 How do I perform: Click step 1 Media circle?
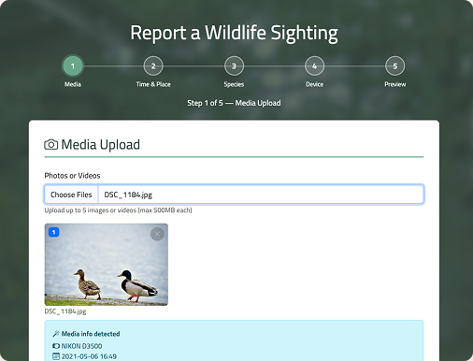[x=73, y=65]
